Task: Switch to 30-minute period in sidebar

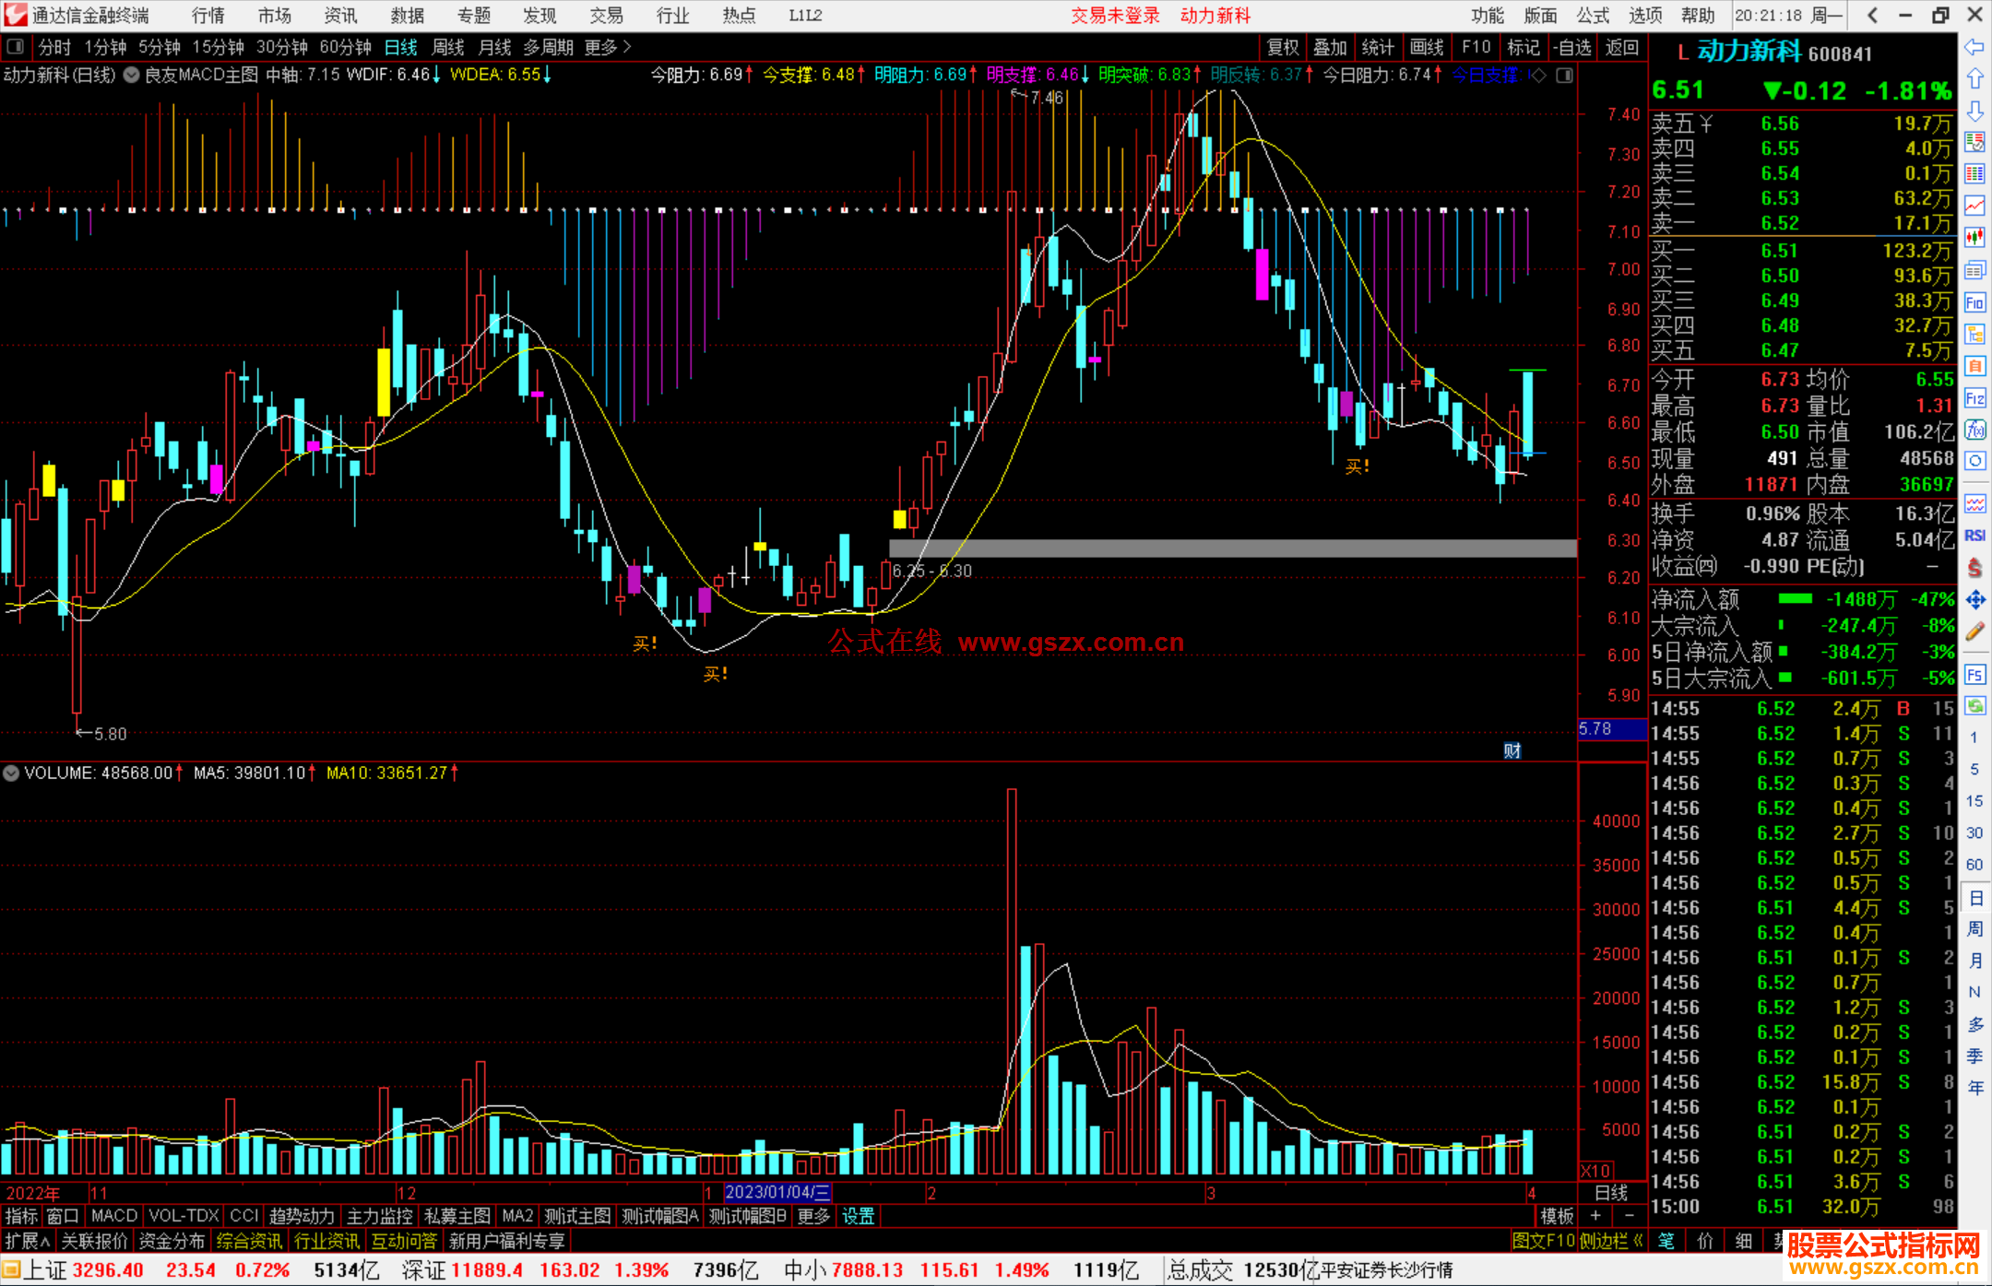Action: (x=1974, y=832)
